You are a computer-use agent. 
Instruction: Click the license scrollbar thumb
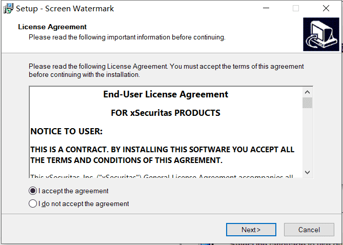[x=307, y=103]
